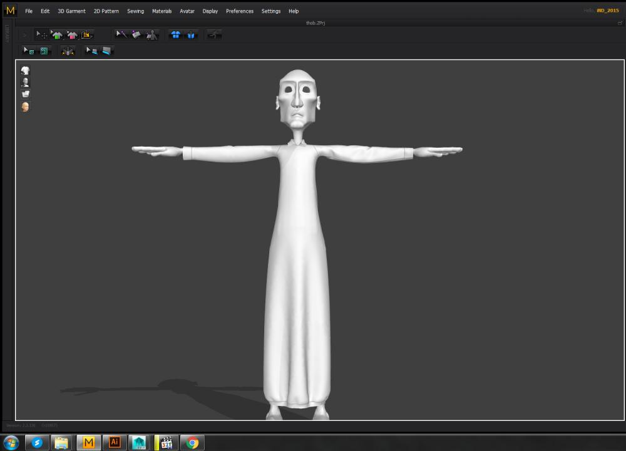Select the teal mesh grid tool
The height and width of the screenshot is (451, 626).
[44, 51]
